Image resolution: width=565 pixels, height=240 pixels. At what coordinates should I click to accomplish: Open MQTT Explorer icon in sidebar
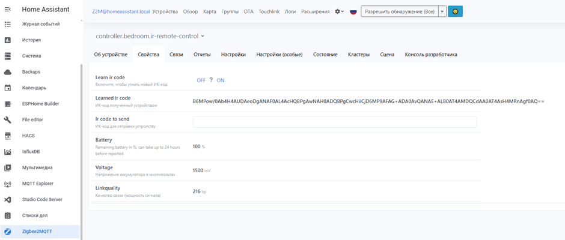point(8,184)
